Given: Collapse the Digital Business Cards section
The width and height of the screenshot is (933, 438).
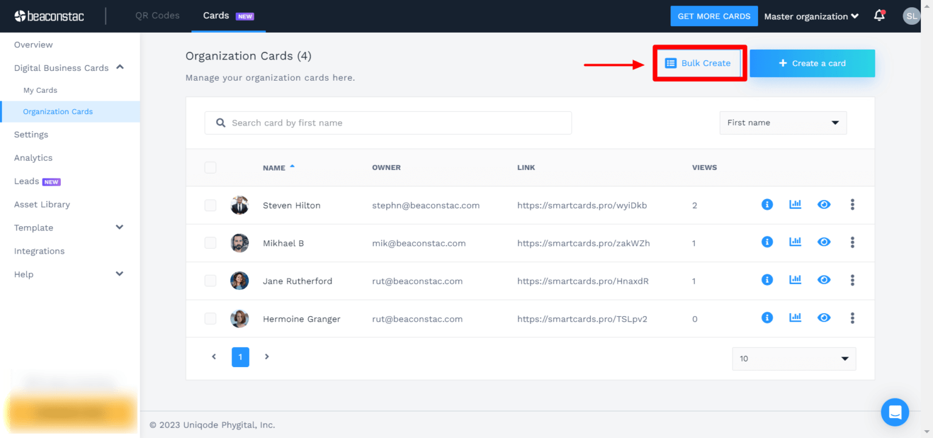Looking at the screenshot, I should tap(120, 67).
